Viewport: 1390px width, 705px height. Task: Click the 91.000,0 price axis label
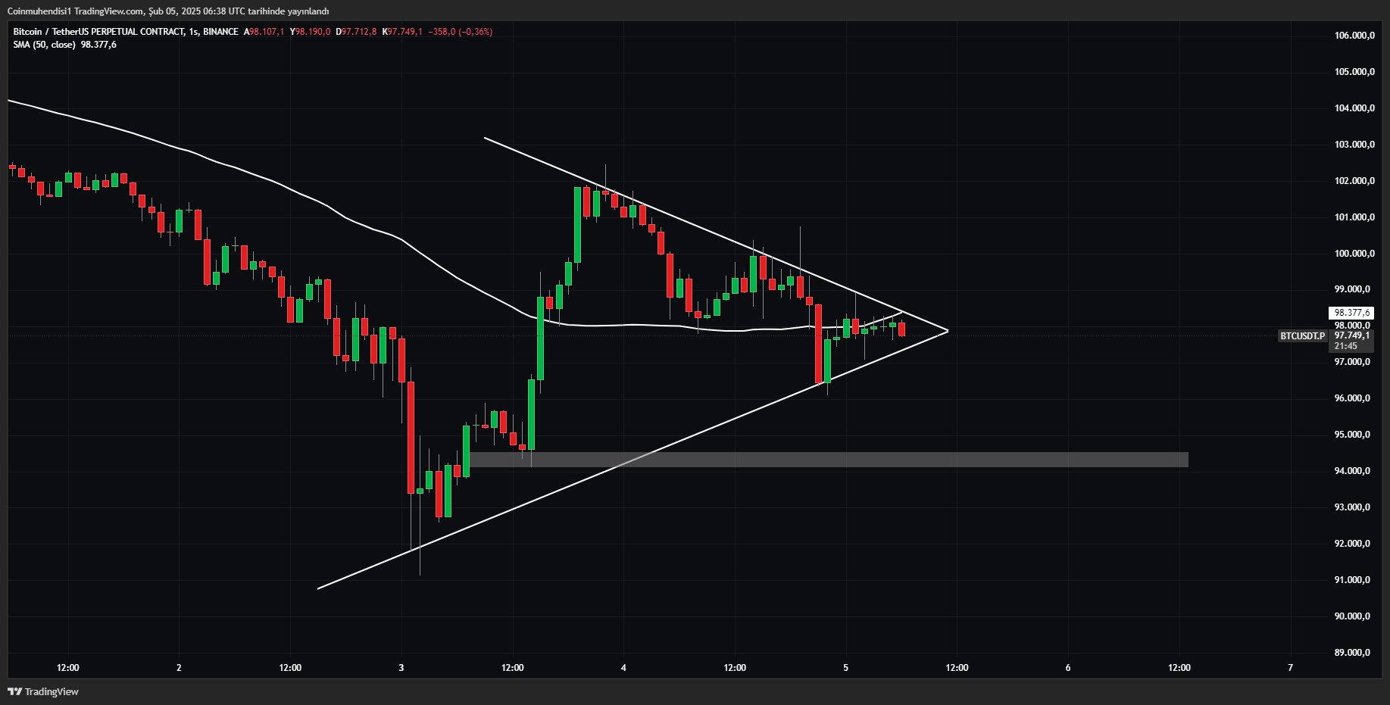click(x=1352, y=580)
